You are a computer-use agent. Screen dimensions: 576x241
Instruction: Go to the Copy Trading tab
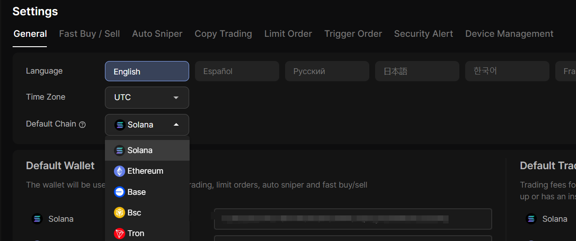(223, 34)
